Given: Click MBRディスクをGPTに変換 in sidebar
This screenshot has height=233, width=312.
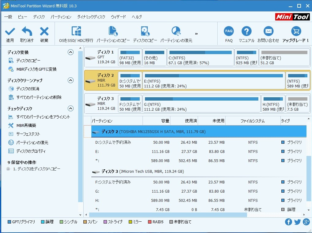Looking at the screenshot, I should [36, 69].
